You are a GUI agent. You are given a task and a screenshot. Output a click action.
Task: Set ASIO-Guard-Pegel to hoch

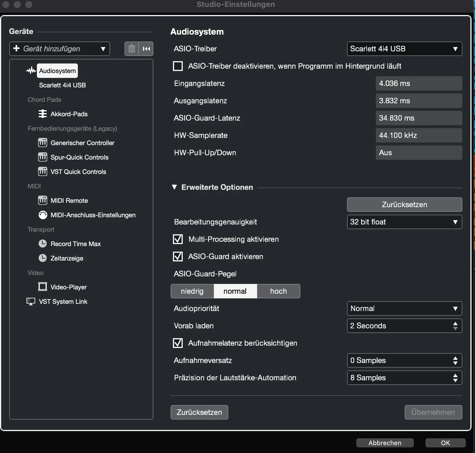(x=278, y=291)
